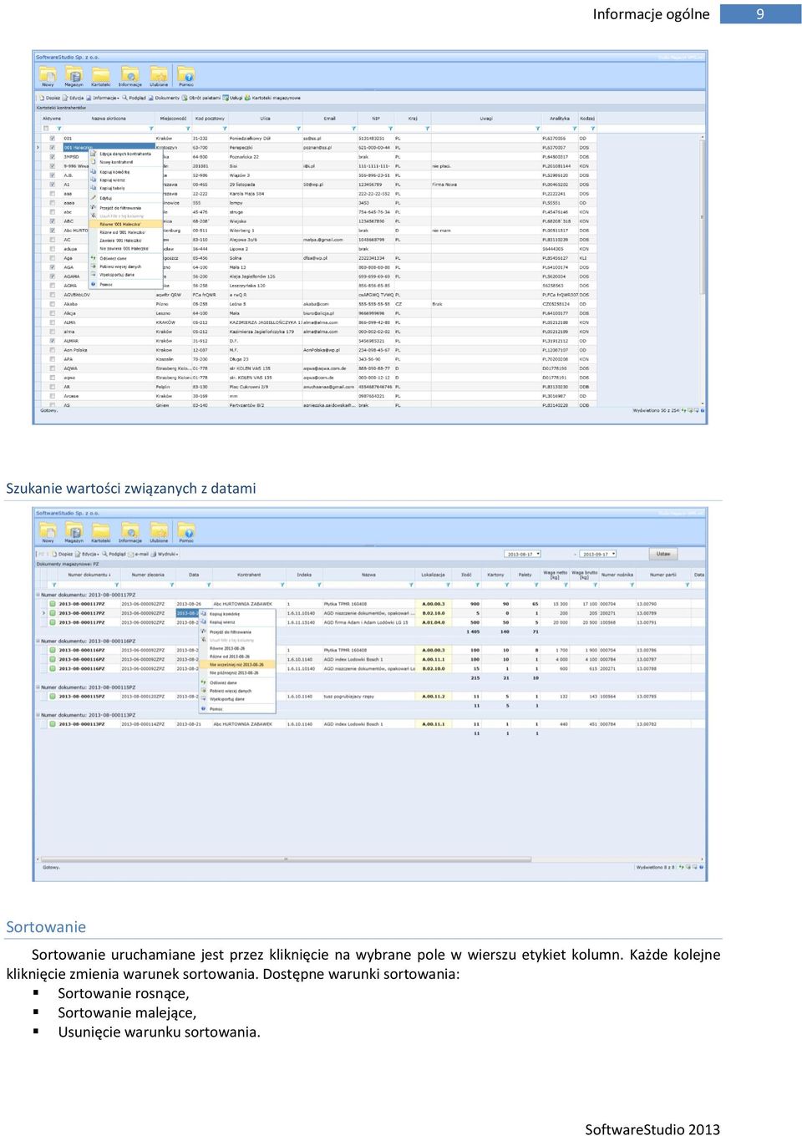This screenshot has width=802, height=1136.
Task: Click Informacje folder in Dokumenty magazynowe window
Action: click(130, 532)
